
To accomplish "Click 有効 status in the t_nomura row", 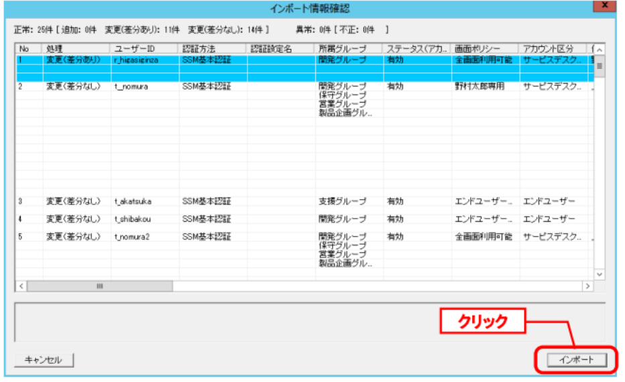I will (x=395, y=86).
